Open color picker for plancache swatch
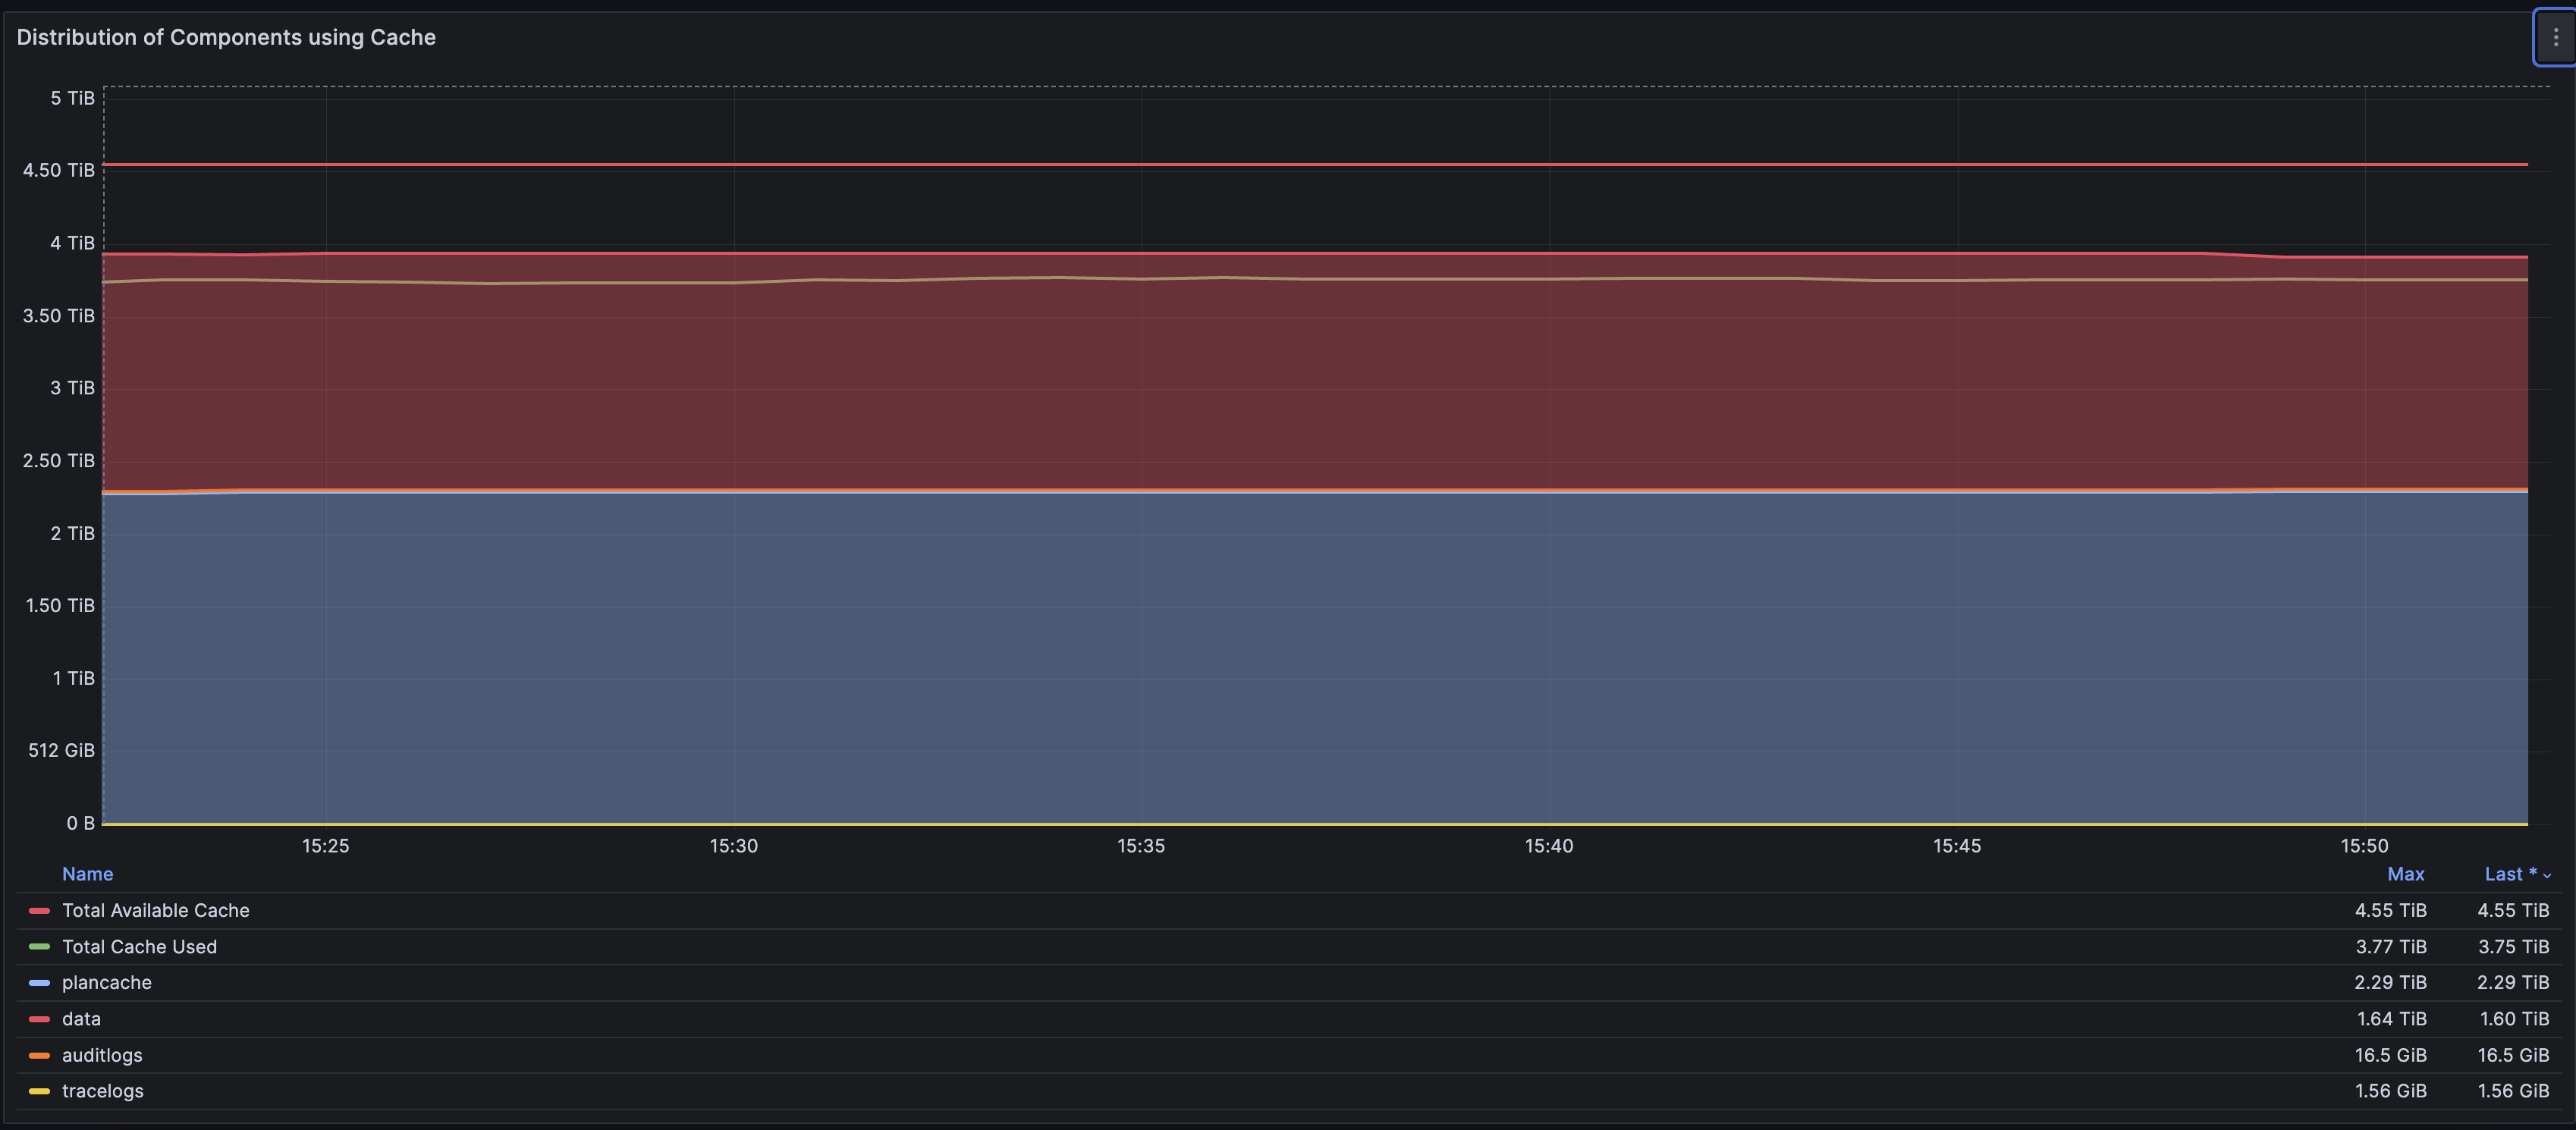This screenshot has height=1130, width=2576. pos(39,982)
